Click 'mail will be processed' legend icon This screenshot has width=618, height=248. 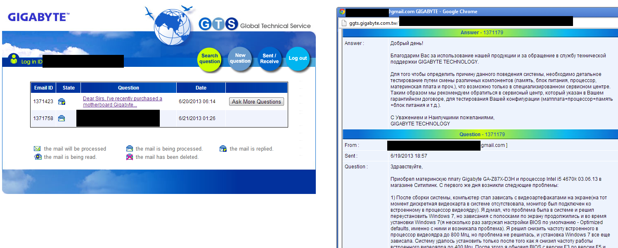[x=37, y=149]
